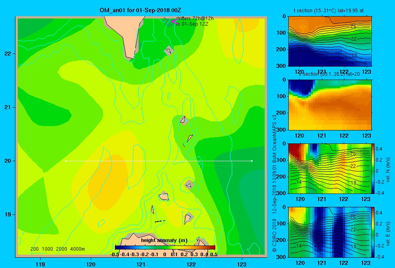
Task: Click the longitude 119 axis label
Action: point(40,264)
